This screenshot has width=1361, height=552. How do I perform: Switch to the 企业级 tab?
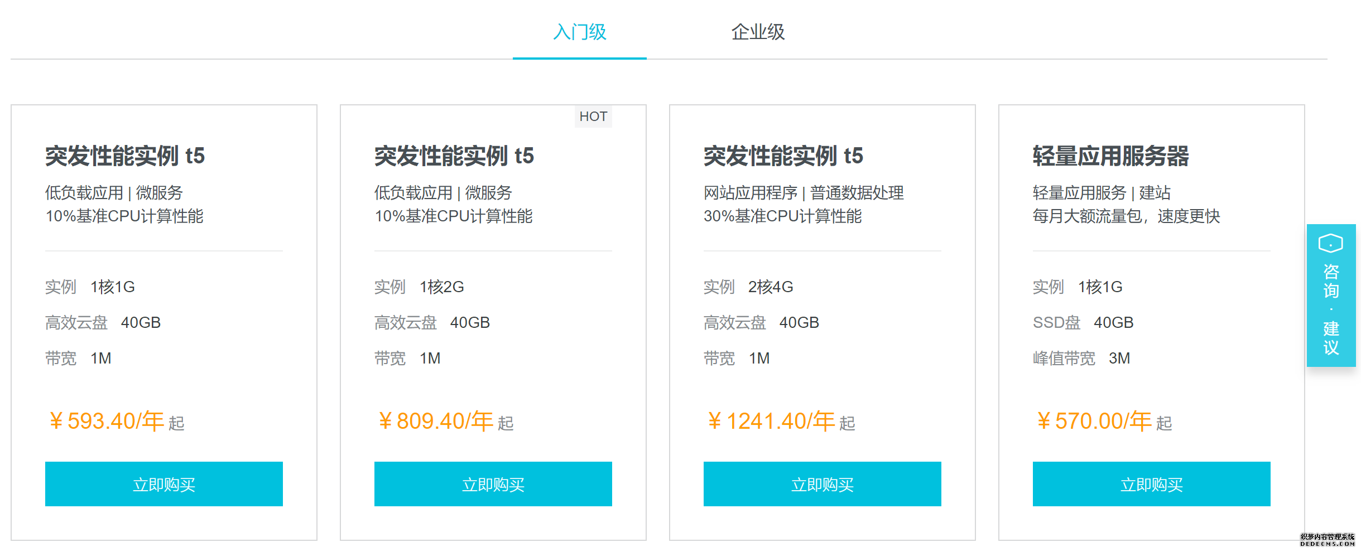tap(757, 33)
